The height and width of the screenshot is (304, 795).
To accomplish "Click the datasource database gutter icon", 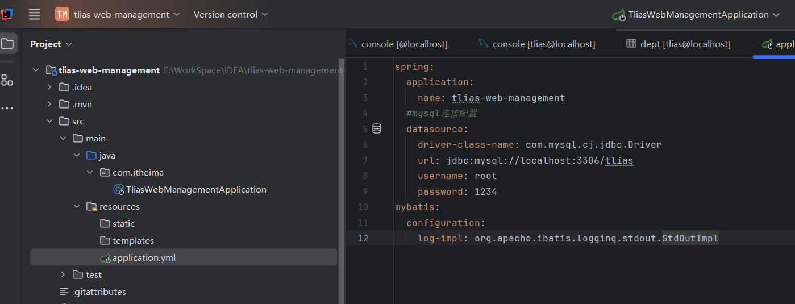I will 376,129.
